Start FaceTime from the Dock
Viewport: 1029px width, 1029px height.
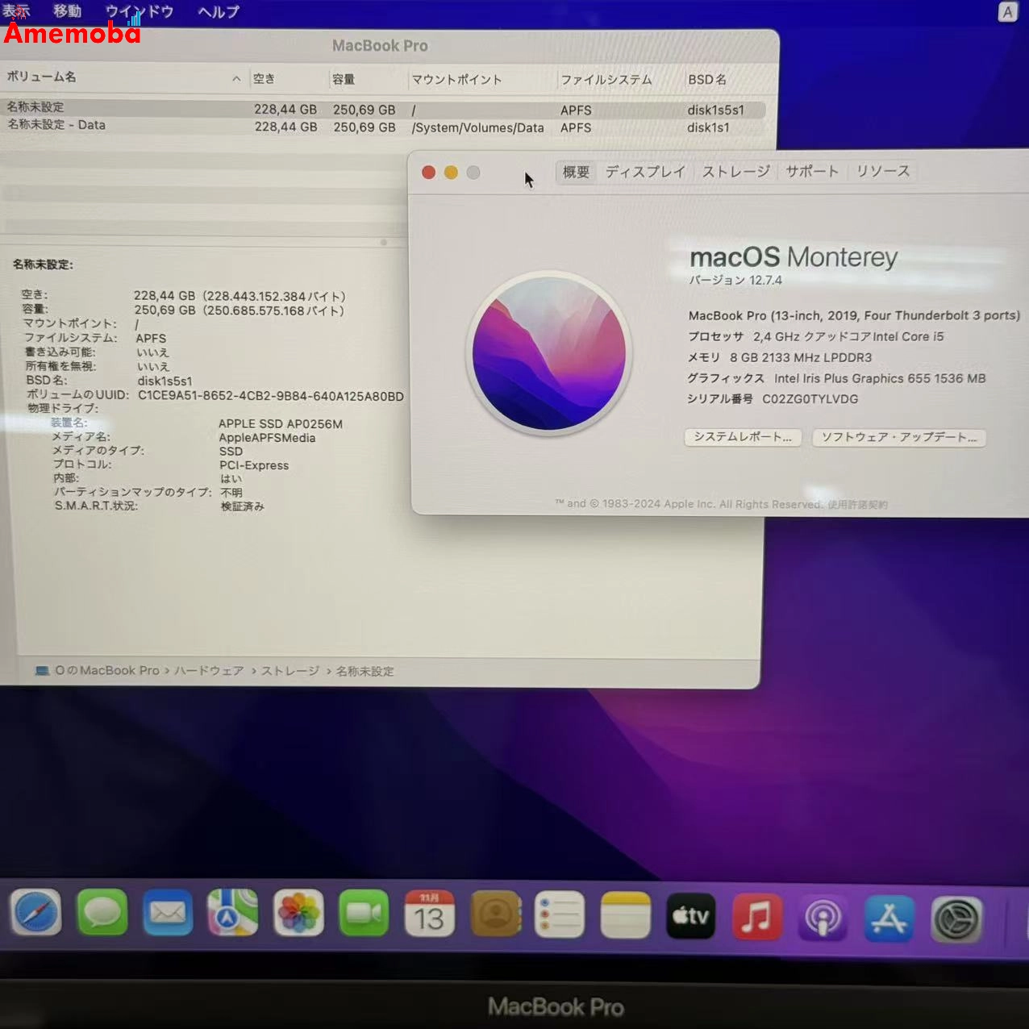(x=364, y=914)
